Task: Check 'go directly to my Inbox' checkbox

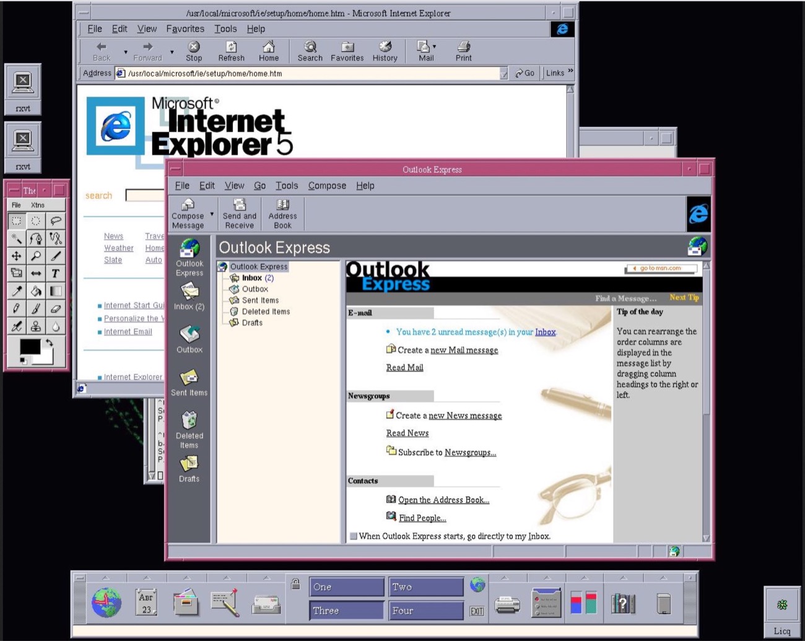Action: click(x=354, y=536)
